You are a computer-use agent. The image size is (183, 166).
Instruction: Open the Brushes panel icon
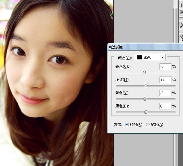pos(181,38)
